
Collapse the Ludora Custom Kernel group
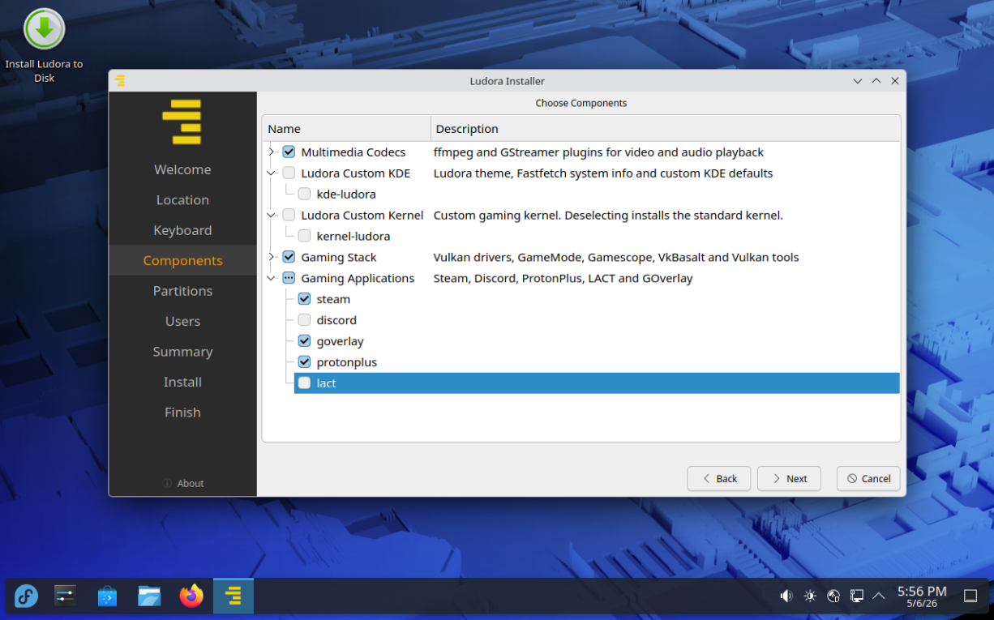[272, 215]
